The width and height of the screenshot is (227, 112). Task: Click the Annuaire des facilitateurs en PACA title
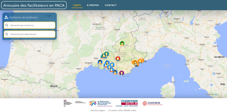coord(34,5)
